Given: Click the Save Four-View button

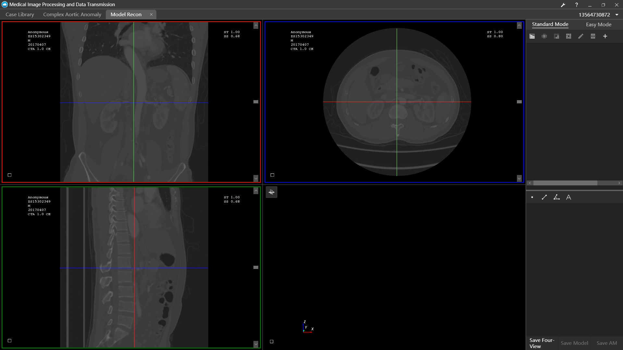Looking at the screenshot, I should point(542,343).
